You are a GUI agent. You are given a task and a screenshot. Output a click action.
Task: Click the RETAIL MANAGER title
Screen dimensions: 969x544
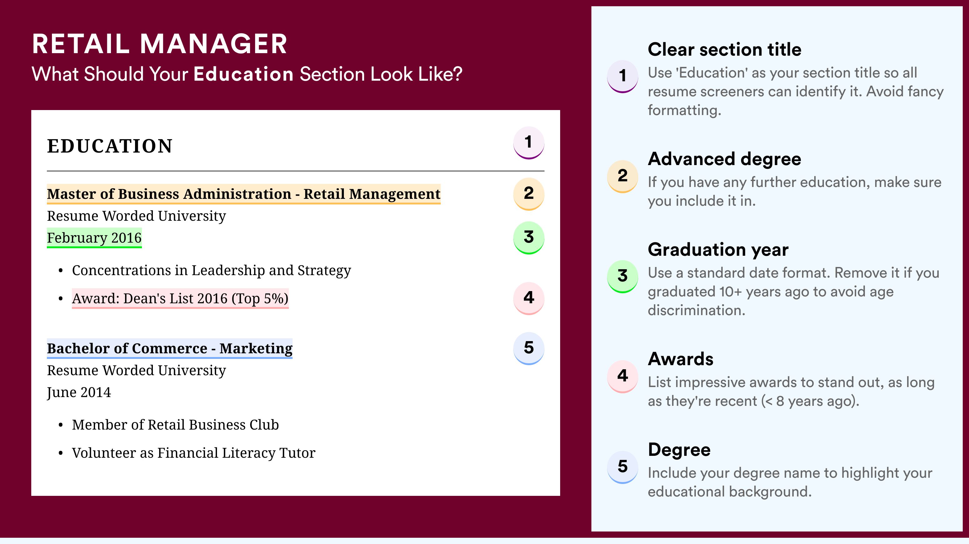click(159, 44)
